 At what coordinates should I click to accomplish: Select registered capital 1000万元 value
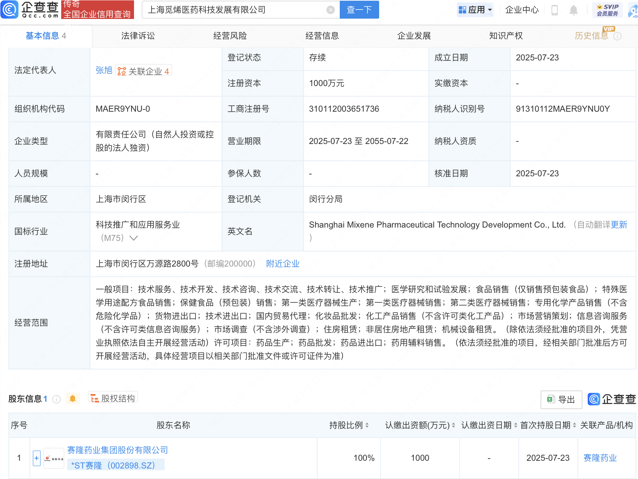coord(326,83)
